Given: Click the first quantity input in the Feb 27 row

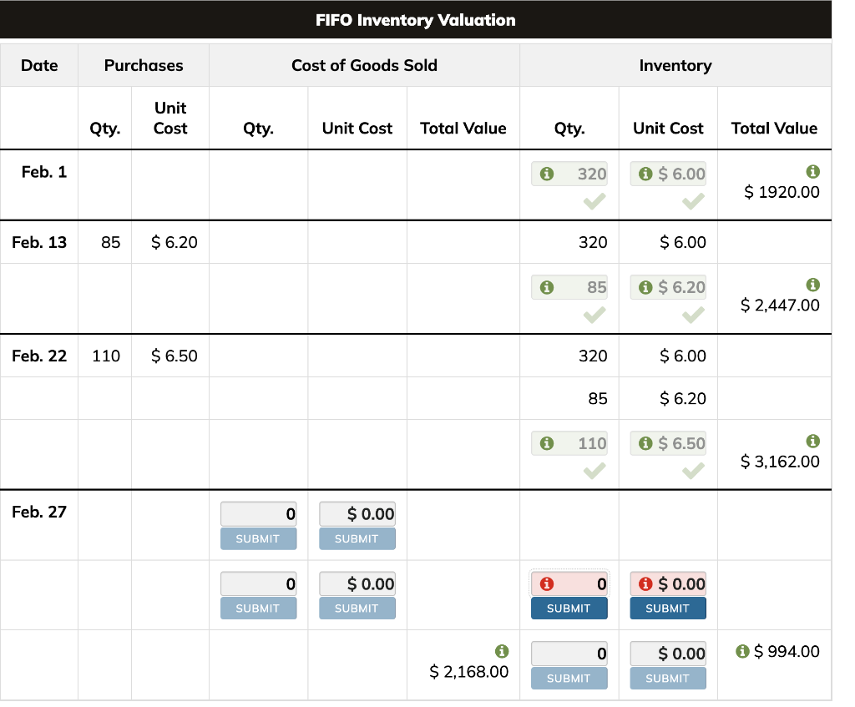Looking at the screenshot, I should [x=258, y=513].
